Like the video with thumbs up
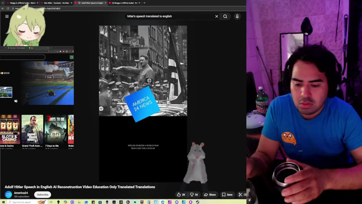The image size is (362, 204). point(181,195)
